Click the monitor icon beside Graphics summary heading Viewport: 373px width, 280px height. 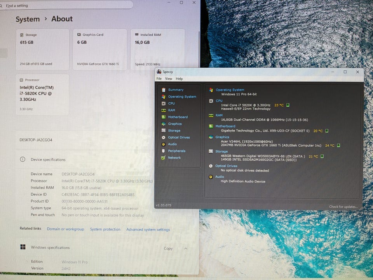tap(211, 137)
